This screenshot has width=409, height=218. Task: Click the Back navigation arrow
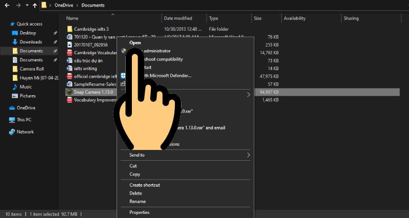(7, 5)
